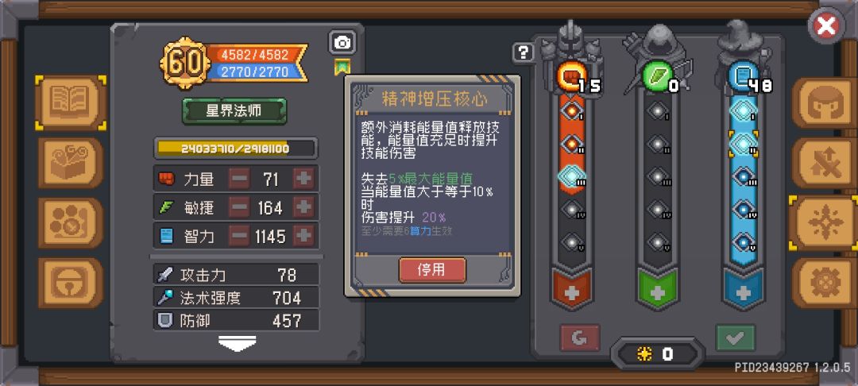Click the camera screenshot icon
The width and height of the screenshot is (858, 386).
pyautogui.click(x=342, y=43)
